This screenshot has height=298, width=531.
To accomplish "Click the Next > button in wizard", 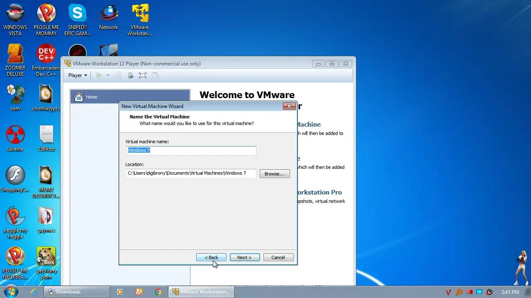I will 245,257.
